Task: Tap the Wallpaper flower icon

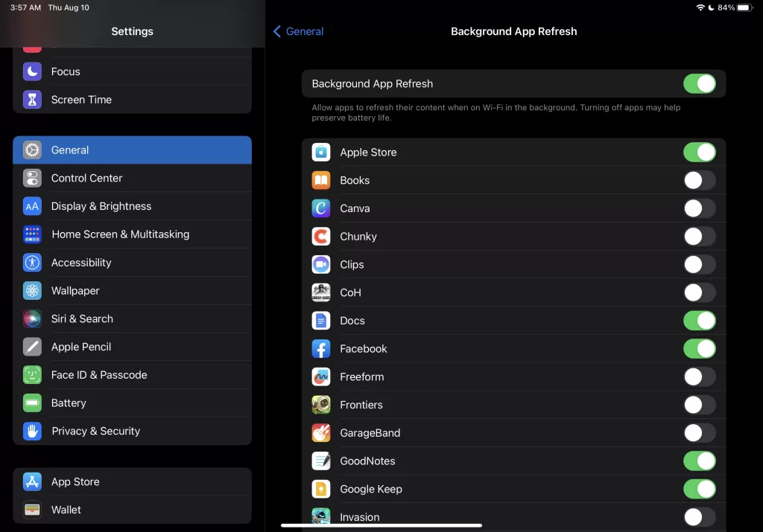Action: coord(32,290)
